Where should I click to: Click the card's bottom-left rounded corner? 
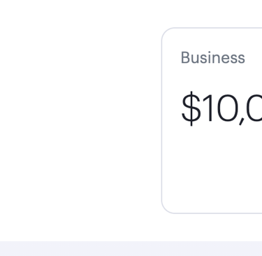[166, 209]
